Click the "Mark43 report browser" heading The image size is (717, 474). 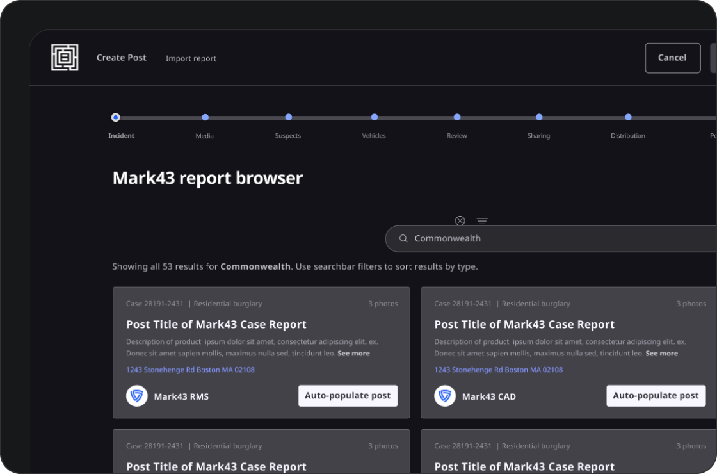tap(207, 178)
